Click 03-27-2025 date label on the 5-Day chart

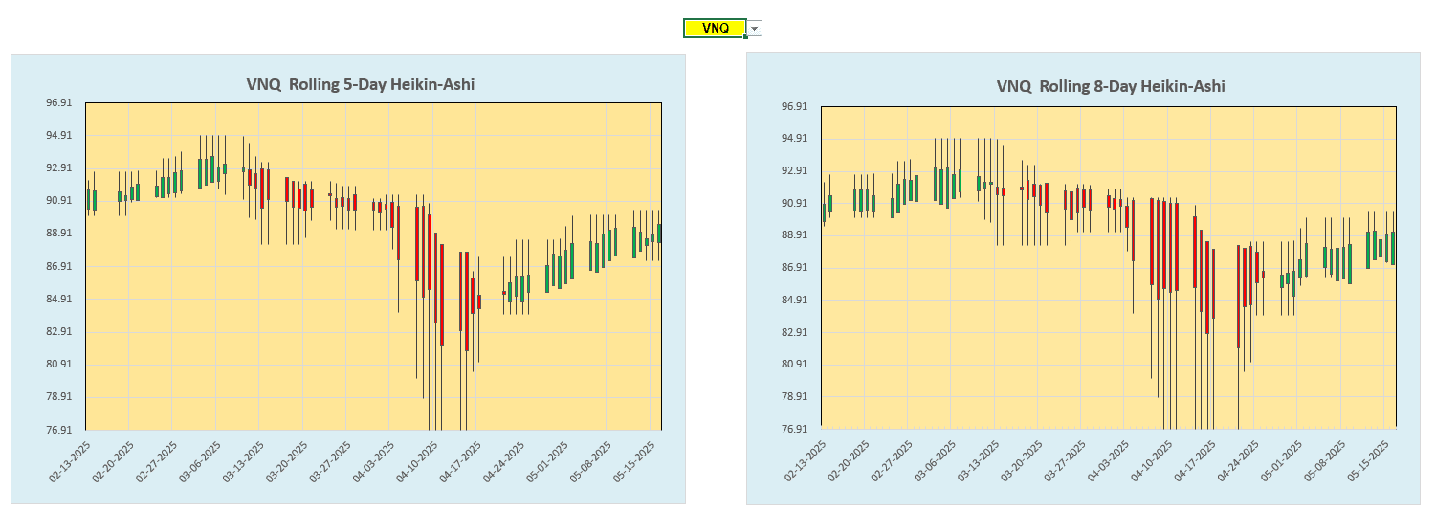tap(330, 462)
